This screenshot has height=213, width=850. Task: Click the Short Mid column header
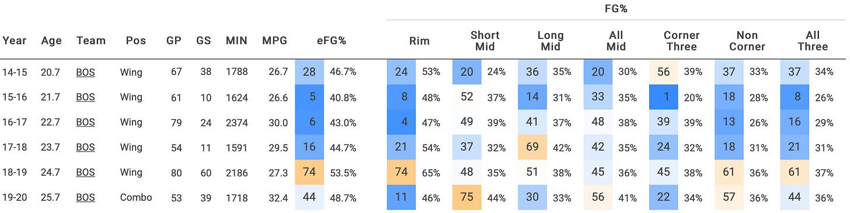click(x=485, y=41)
